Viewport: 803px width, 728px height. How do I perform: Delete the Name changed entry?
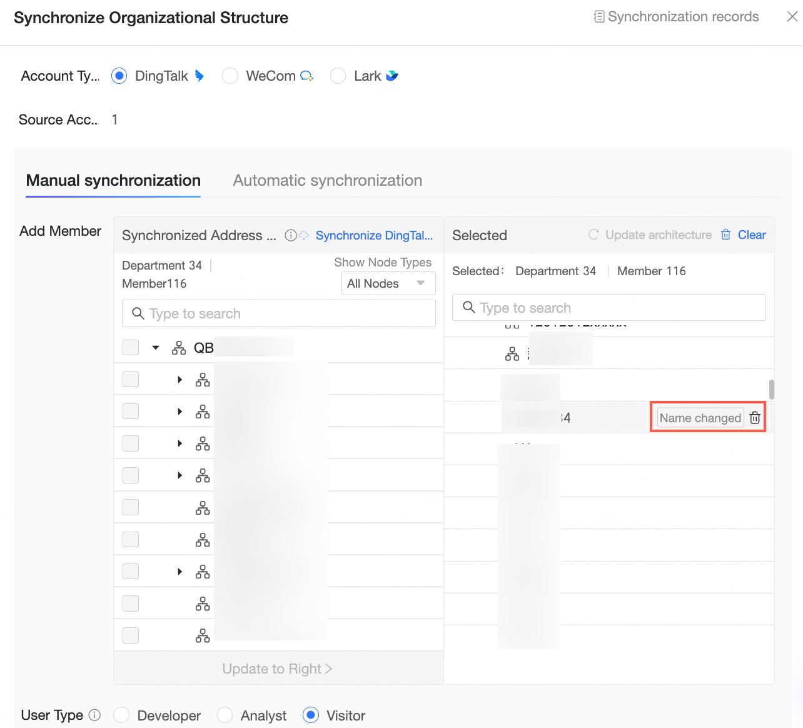click(x=755, y=418)
